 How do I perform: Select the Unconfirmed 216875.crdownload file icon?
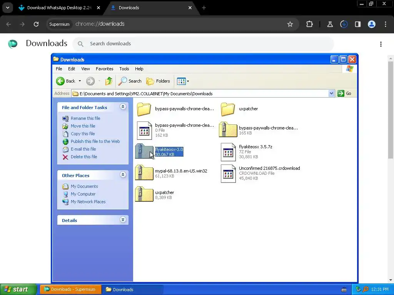[228, 174]
